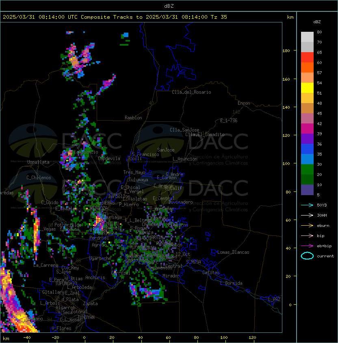Click the 'L_Asuncion' place label
Image resolution: width=338 pixels, height=343 pixels.
pyautogui.click(x=185, y=159)
